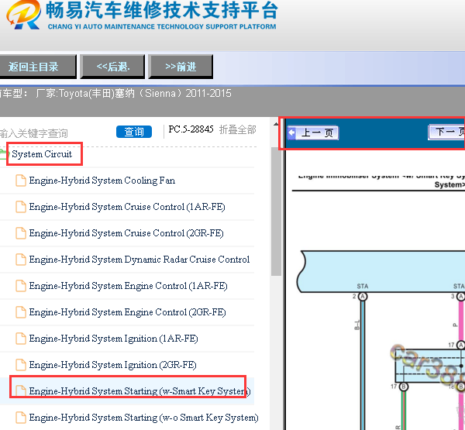
Task: Open Engine-Hybrid System Cooling Fan
Action: (102, 181)
